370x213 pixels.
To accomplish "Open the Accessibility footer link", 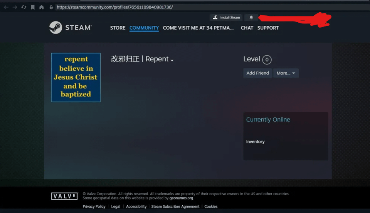I will [x=136, y=206].
